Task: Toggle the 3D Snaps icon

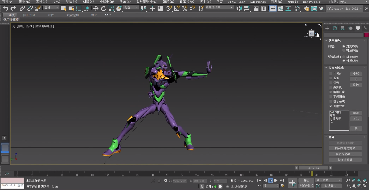Action: (x=169, y=9)
